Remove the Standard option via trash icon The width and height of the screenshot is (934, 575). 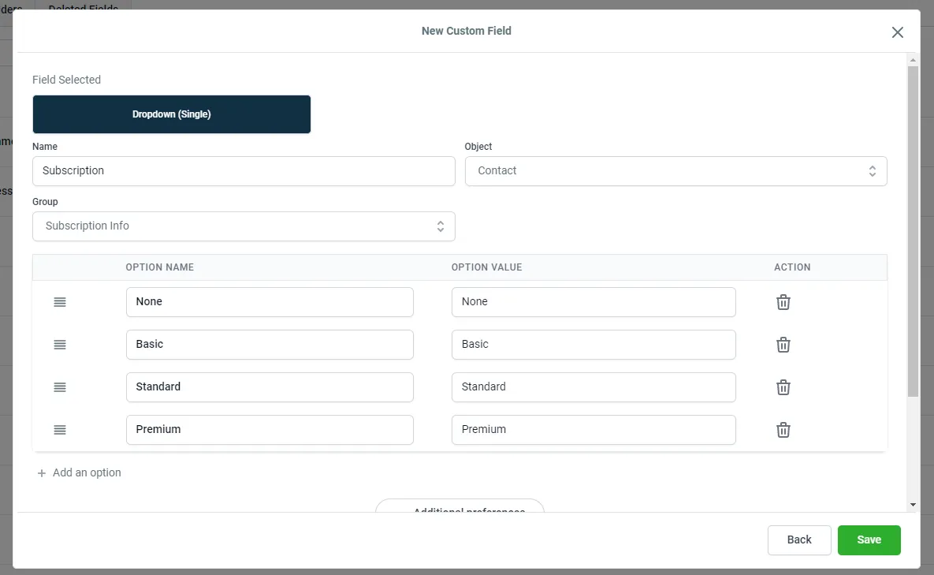pos(783,387)
